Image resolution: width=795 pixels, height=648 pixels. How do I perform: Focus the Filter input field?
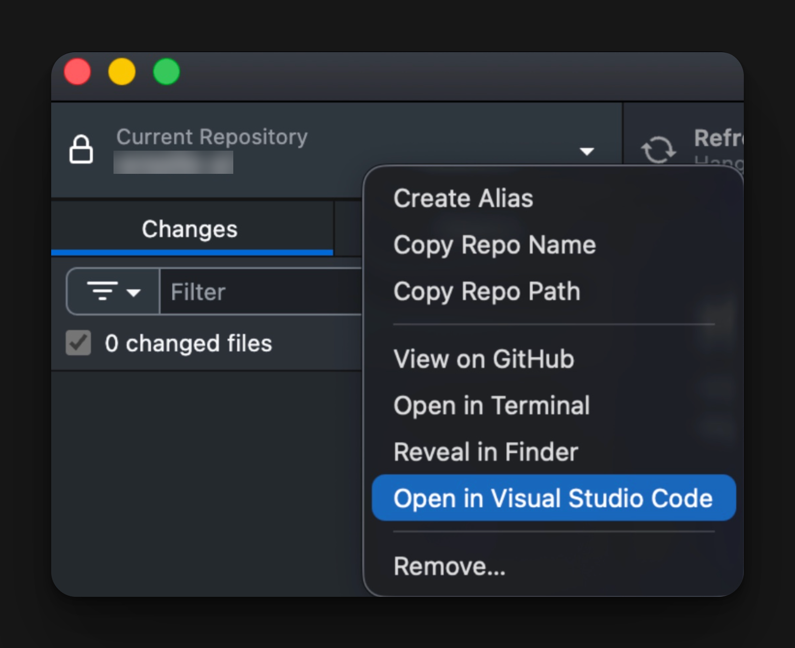(x=261, y=292)
